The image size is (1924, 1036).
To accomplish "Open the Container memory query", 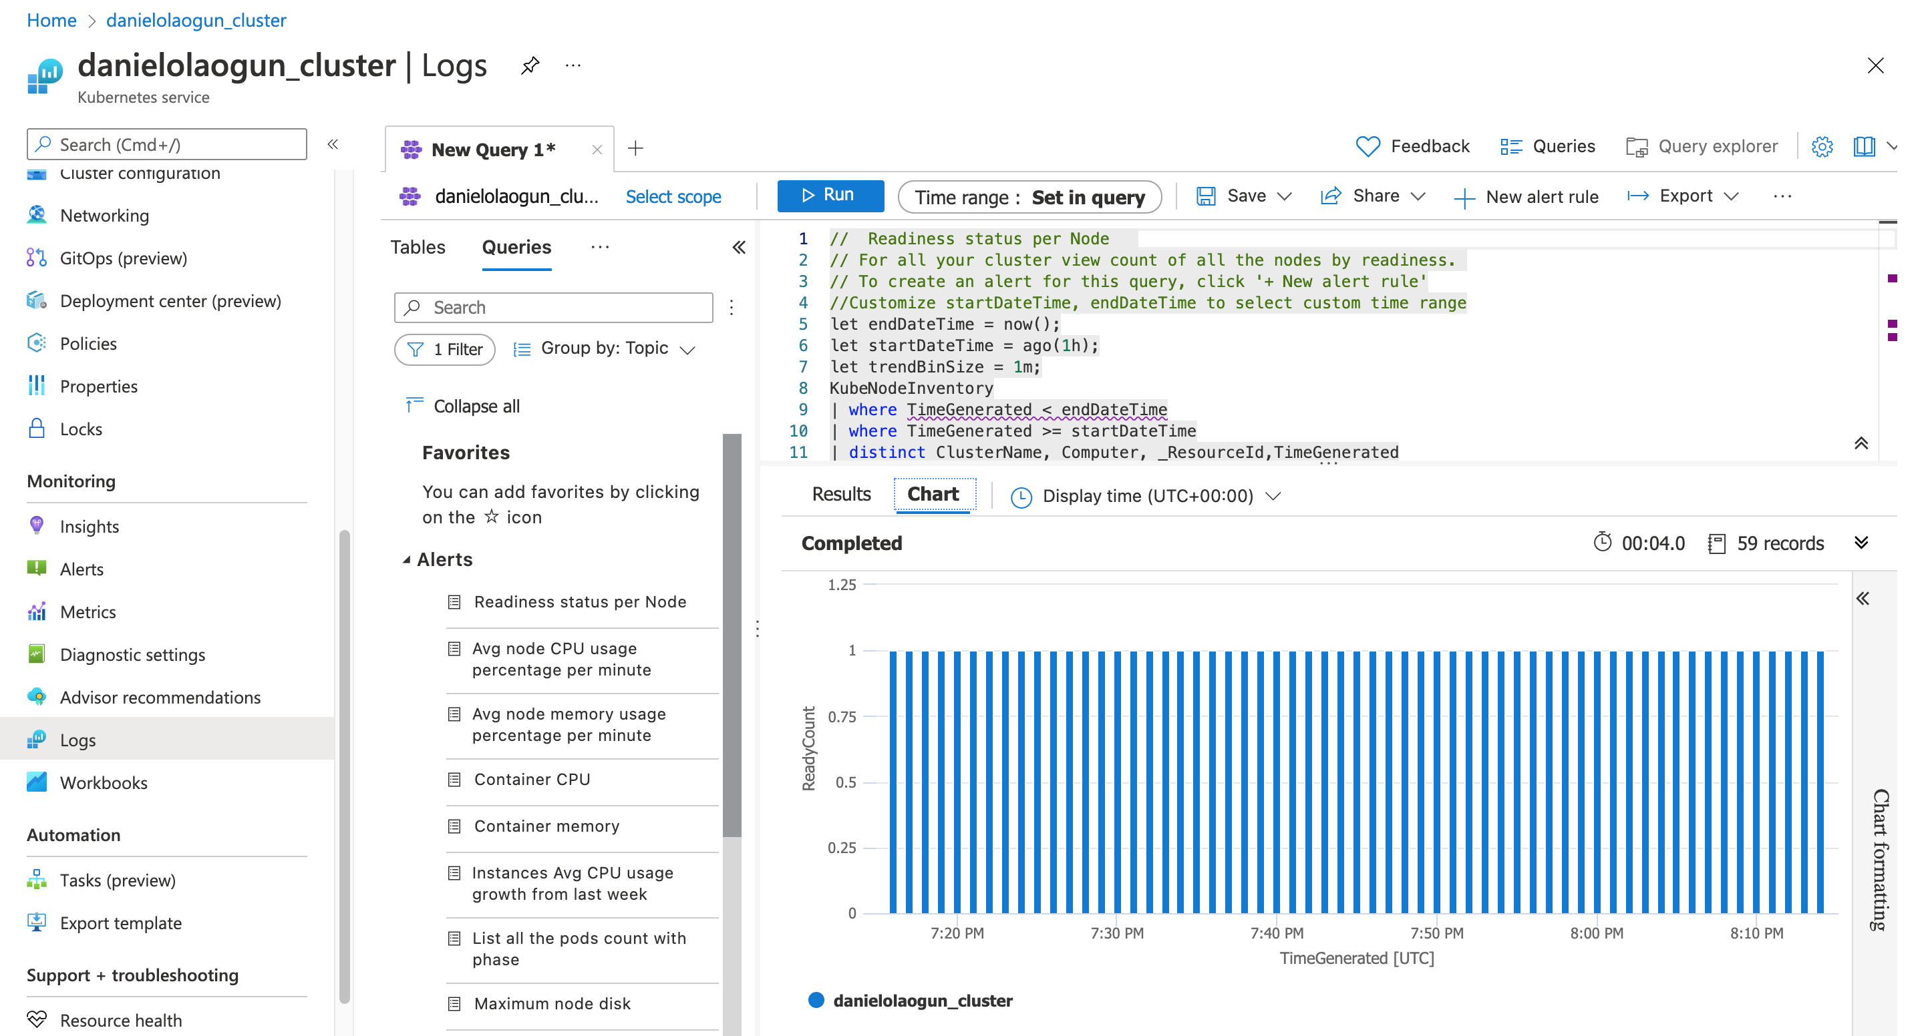I will (x=546, y=826).
